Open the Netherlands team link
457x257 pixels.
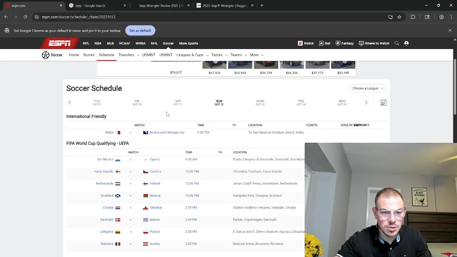[x=104, y=183]
